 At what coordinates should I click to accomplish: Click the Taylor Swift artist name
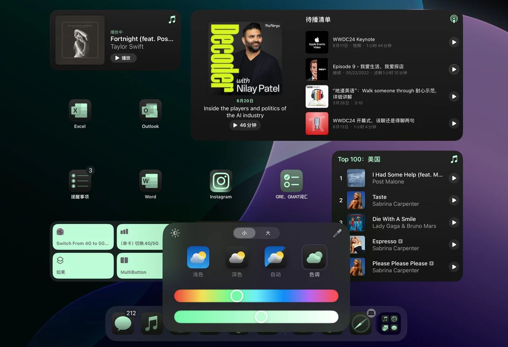pos(127,46)
